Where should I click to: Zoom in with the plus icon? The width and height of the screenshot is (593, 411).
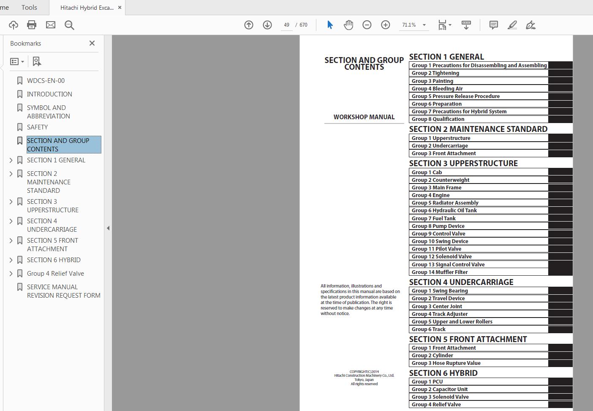click(x=386, y=25)
